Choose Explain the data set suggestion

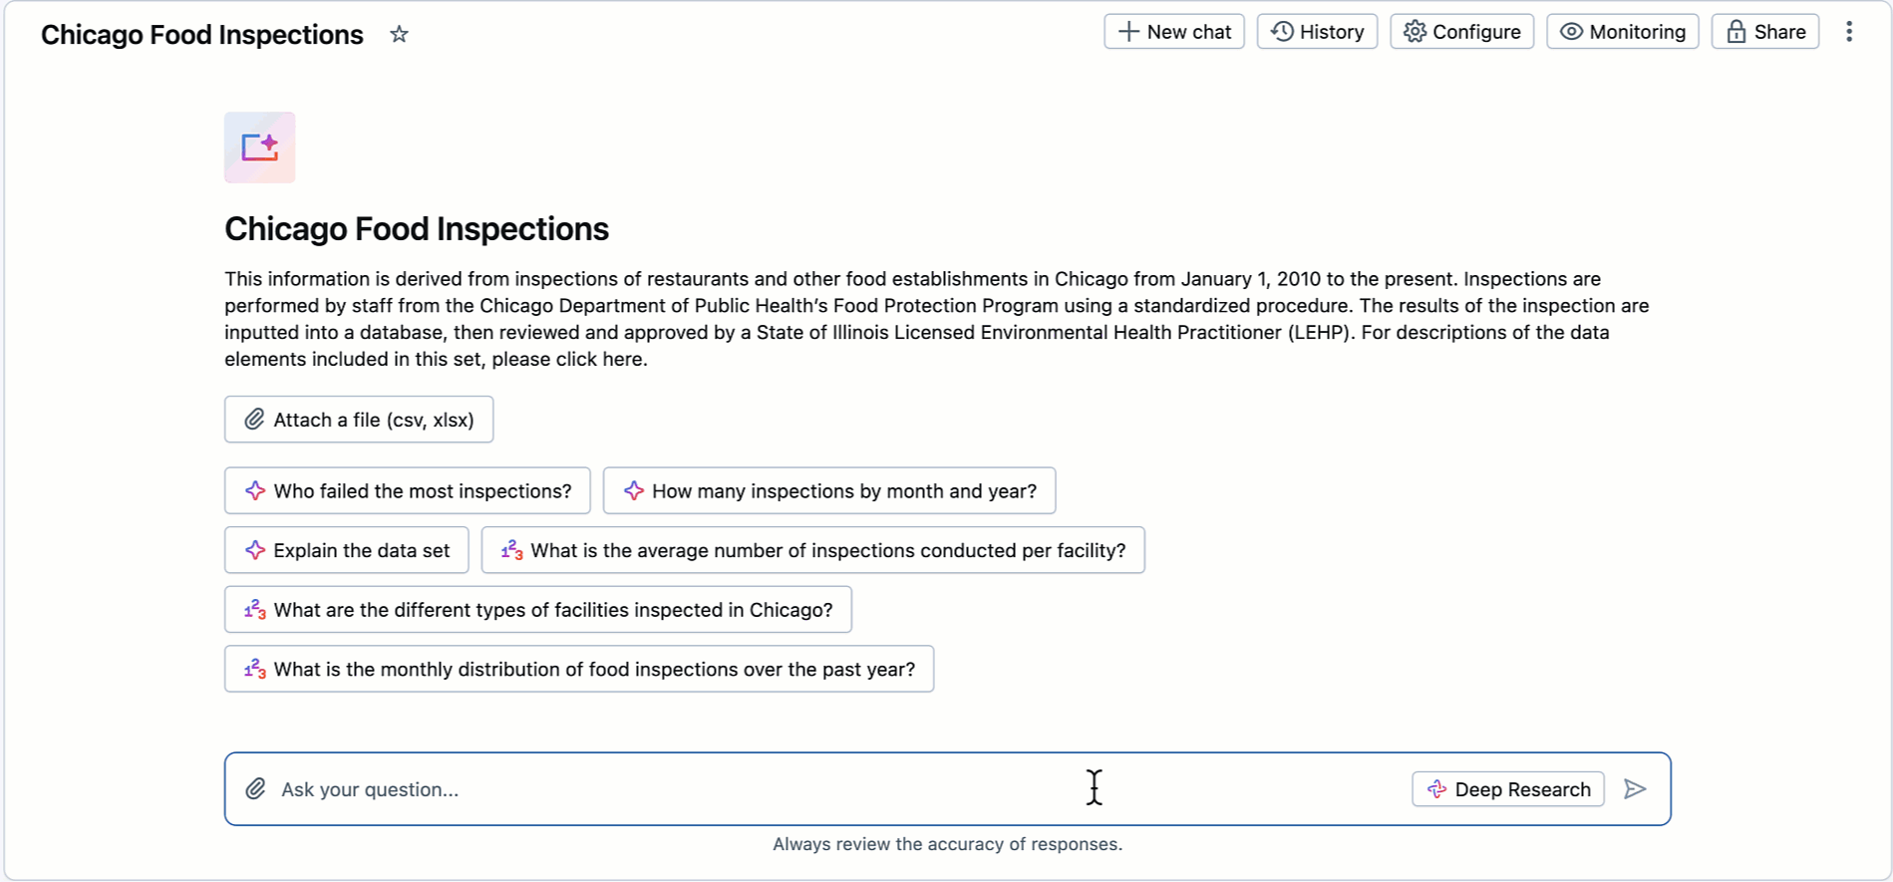[x=347, y=550]
